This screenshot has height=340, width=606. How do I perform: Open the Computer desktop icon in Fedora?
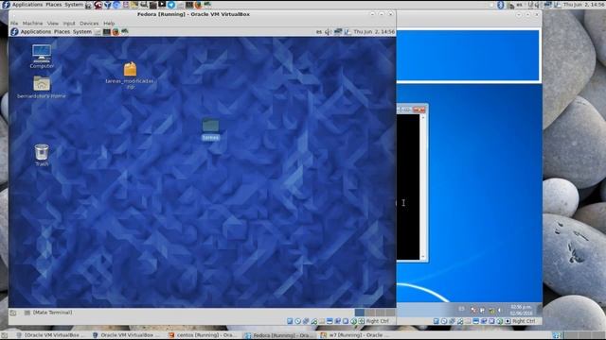(x=42, y=57)
